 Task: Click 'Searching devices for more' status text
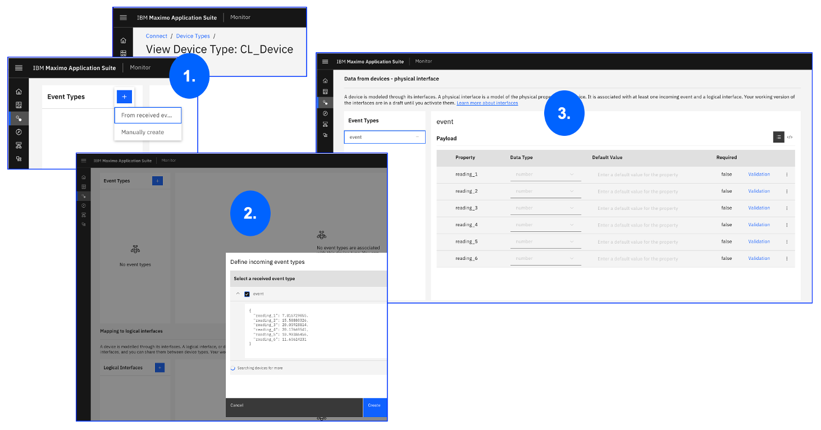260,368
